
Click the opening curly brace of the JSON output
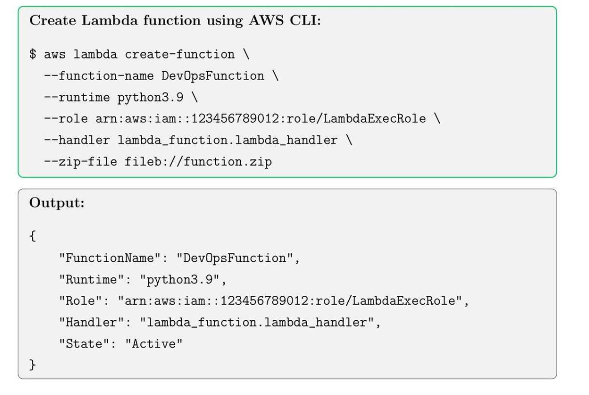click(33, 236)
